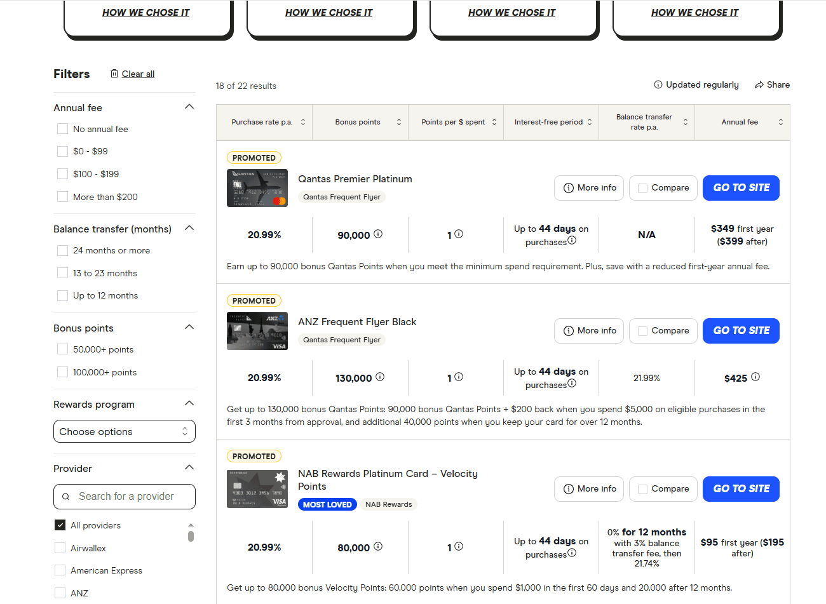Tick Compare for ANZ Frequent Flyer Black

coord(642,331)
